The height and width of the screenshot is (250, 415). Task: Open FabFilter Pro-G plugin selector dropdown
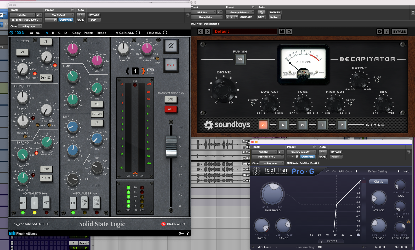[x=268, y=157]
